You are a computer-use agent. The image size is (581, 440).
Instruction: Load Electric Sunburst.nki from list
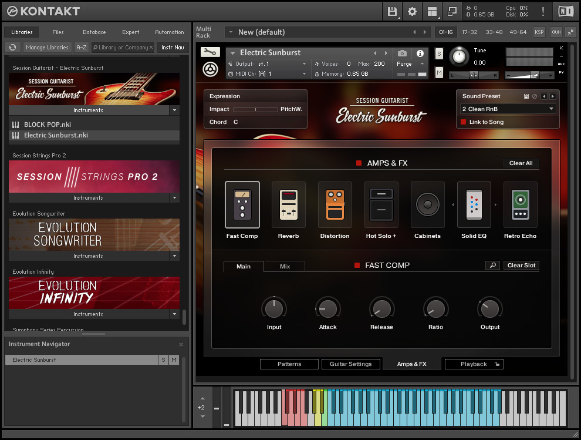[94, 136]
